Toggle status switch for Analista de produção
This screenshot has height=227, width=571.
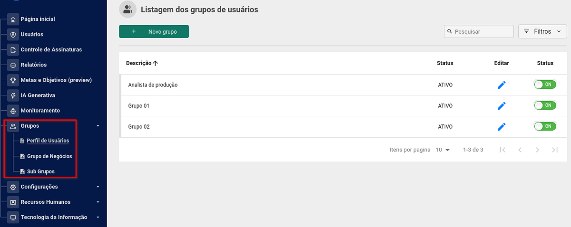coord(545,85)
